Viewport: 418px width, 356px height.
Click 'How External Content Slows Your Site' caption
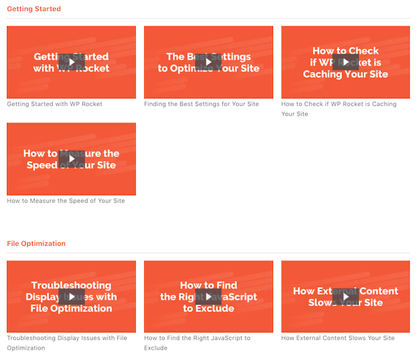(338, 338)
